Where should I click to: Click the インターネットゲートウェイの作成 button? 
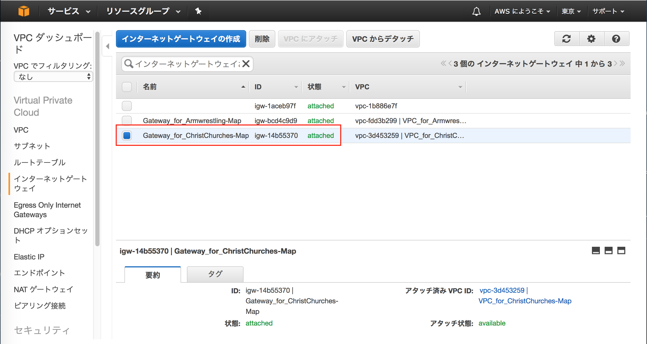(181, 39)
